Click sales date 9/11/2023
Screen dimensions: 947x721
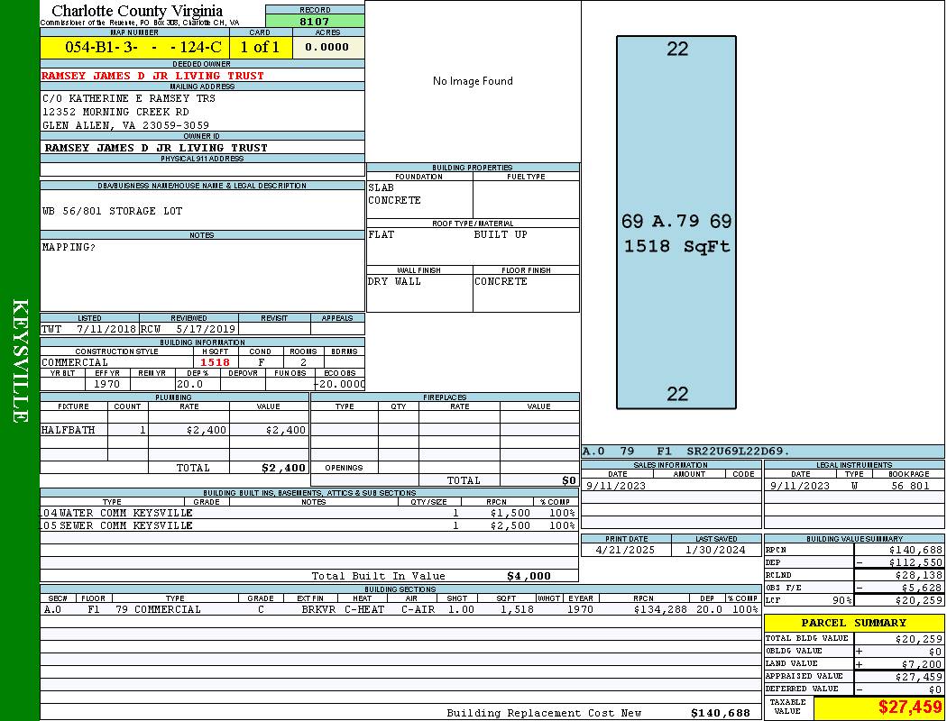pos(616,486)
